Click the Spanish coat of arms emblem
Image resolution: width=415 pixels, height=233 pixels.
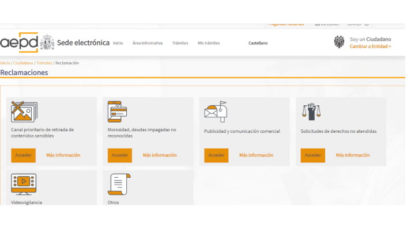(47, 43)
